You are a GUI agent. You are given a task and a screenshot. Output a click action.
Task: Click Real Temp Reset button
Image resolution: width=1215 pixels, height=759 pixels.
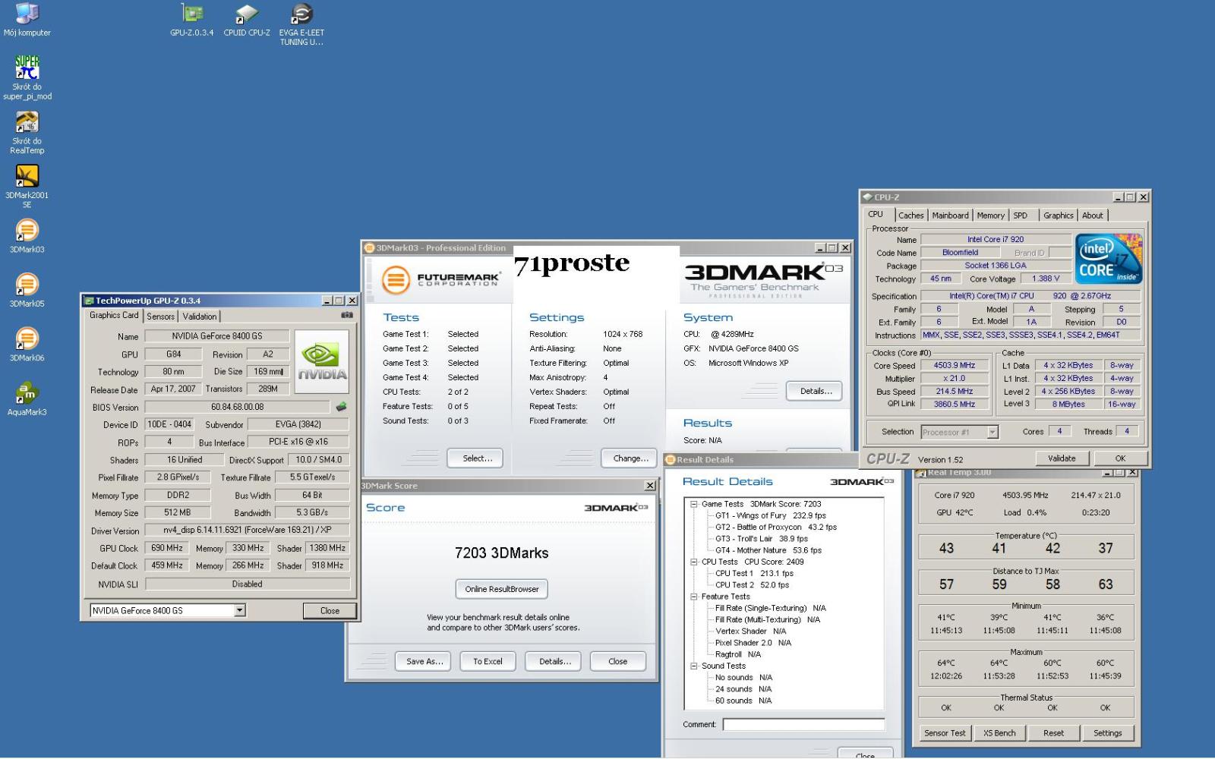tap(1053, 733)
